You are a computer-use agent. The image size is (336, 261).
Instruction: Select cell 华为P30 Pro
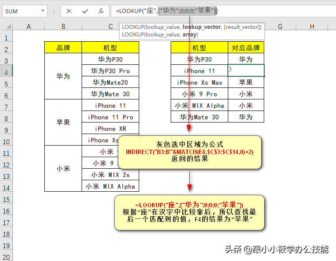[110, 71]
